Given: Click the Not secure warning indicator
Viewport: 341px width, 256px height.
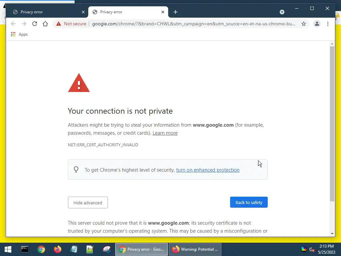Looking at the screenshot, I should tap(71, 24).
